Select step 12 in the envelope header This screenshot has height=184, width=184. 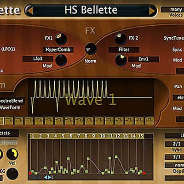tap(118, 136)
